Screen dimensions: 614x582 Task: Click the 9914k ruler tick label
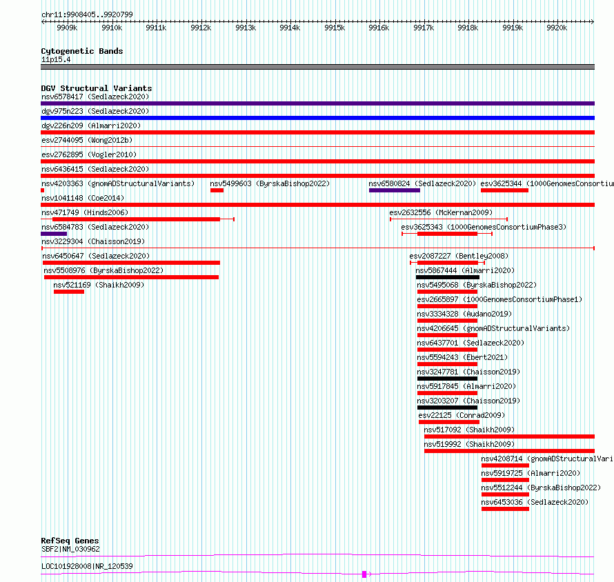coord(290,28)
